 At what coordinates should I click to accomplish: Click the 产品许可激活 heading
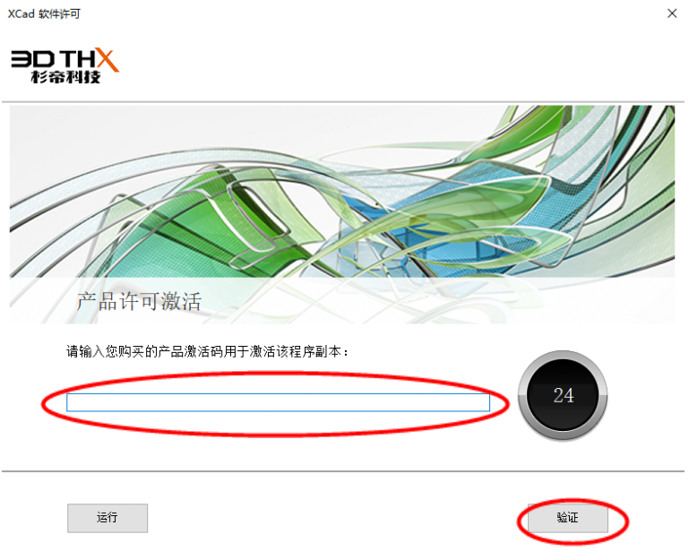[139, 302]
